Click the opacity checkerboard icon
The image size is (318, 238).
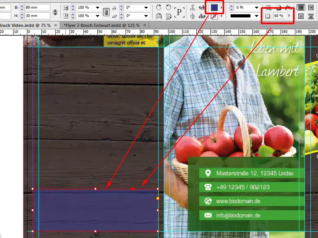268,16
